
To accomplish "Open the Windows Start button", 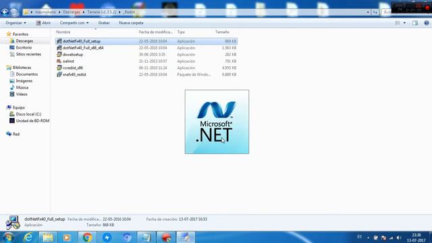I will 8,237.
